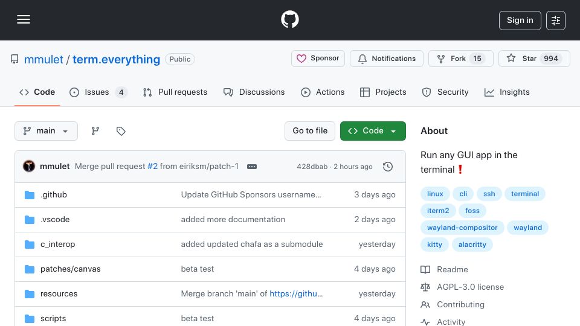Image resolution: width=580 pixels, height=326 pixels.
Task: Open the .github folder
Action: click(54, 195)
